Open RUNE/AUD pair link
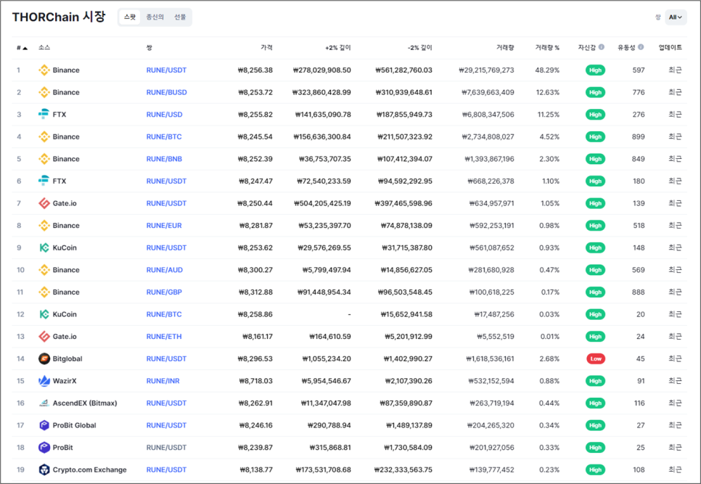 pos(164,270)
